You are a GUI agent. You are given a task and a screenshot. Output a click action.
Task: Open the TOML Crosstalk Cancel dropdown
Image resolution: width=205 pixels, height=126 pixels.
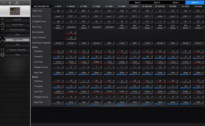tap(84, 22)
